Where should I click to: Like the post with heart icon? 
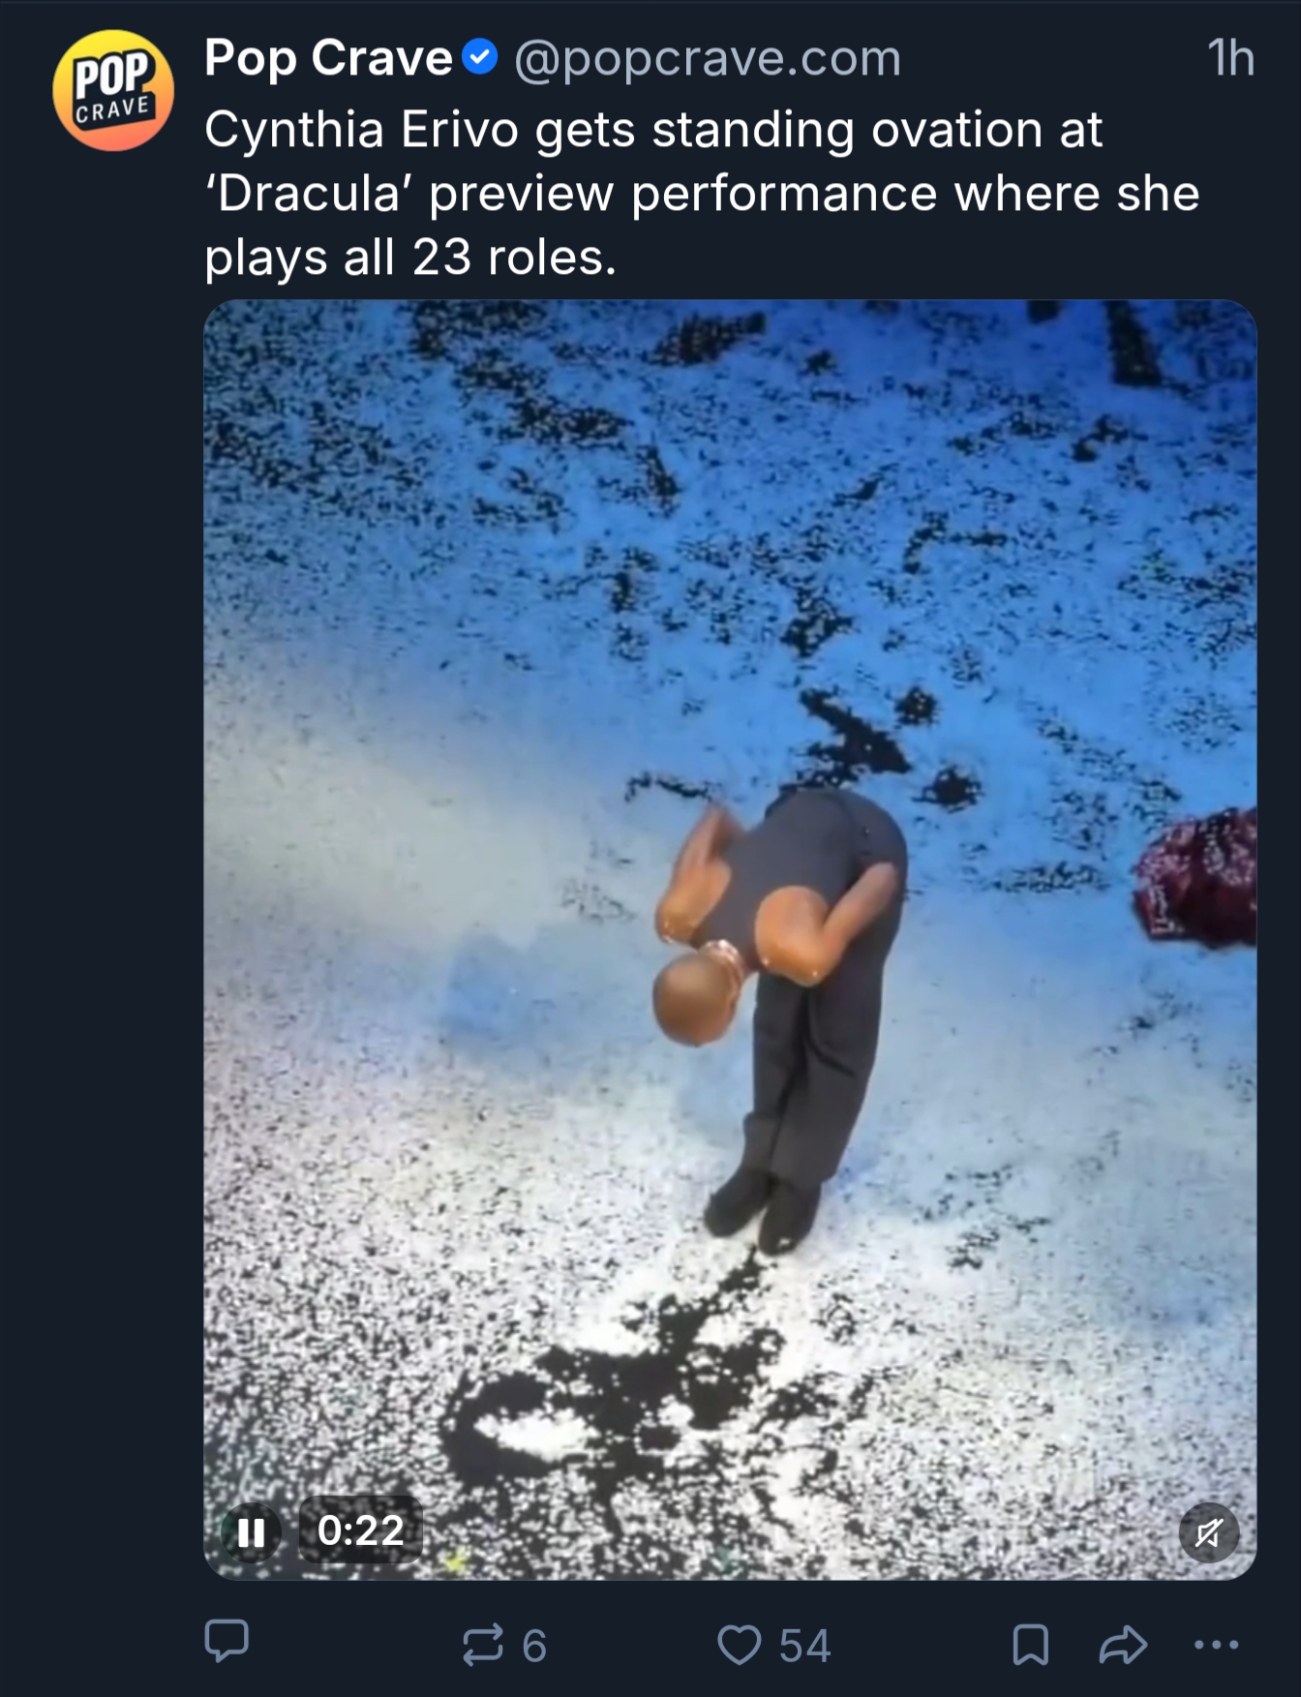pyautogui.click(x=739, y=1645)
